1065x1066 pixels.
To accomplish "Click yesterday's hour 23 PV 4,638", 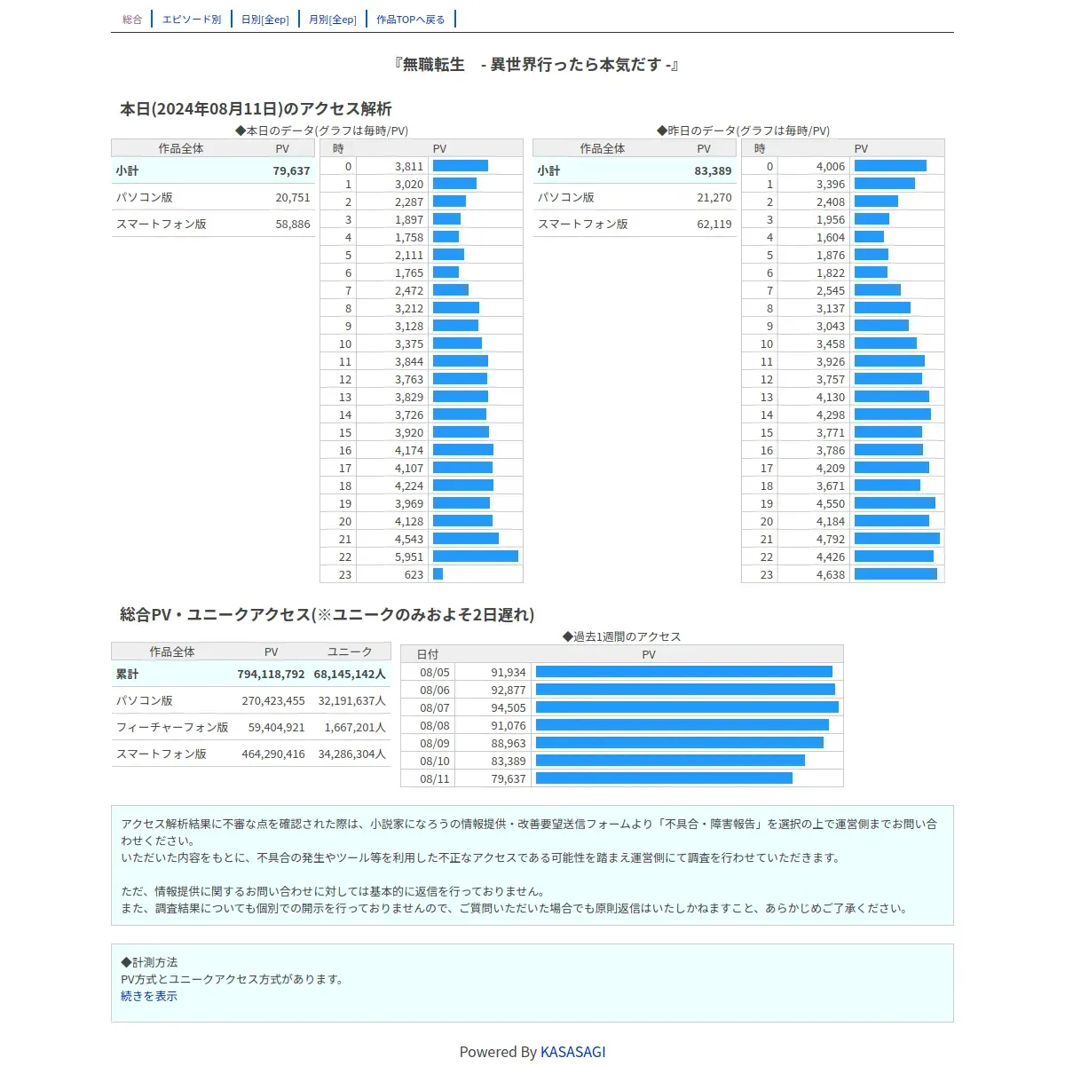I will point(831,575).
